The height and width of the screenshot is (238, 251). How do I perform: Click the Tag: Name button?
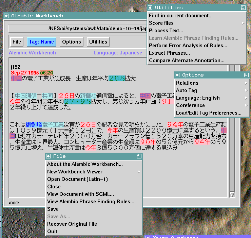[41, 42]
